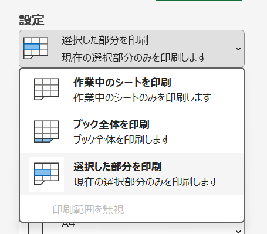
Task: Select 作業中のシートを印刷 menu title
Action: click(x=122, y=82)
